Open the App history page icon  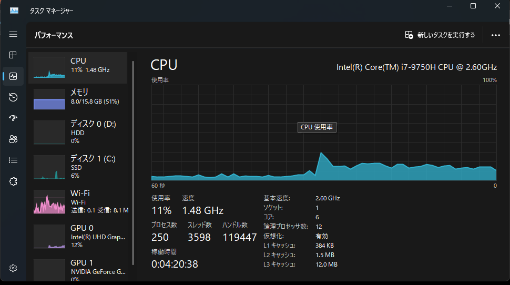click(x=13, y=97)
